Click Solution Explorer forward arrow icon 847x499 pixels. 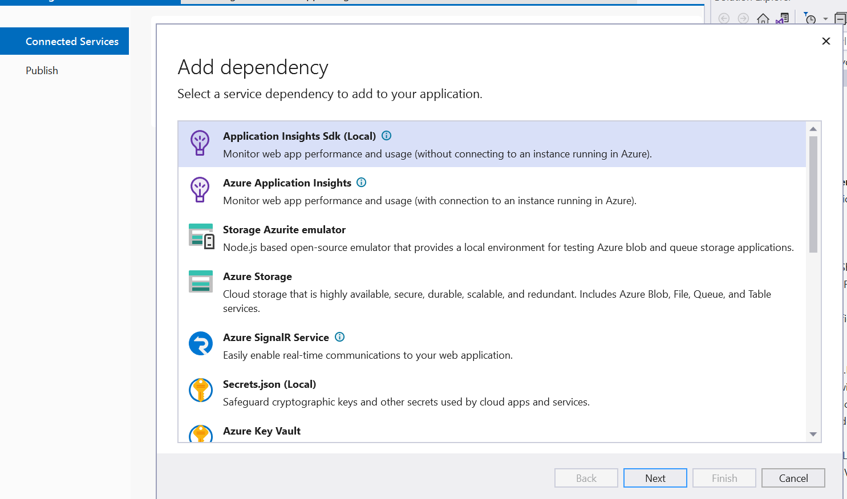(743, 18)
